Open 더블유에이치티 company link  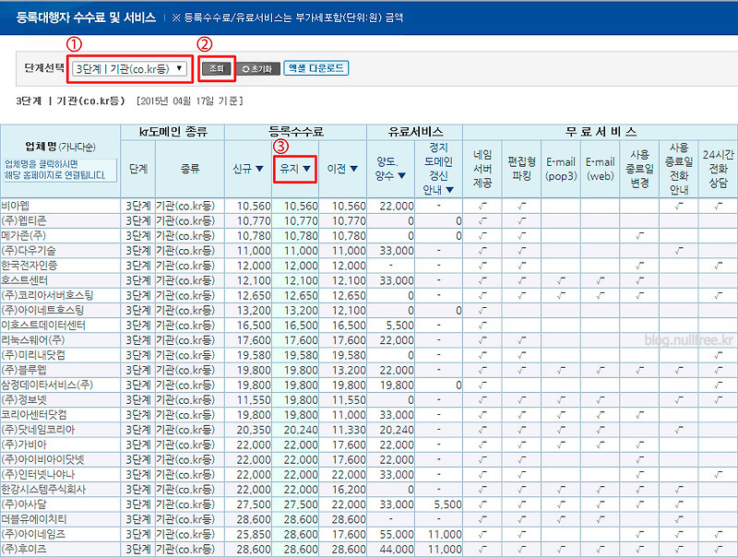coord(34,519)
